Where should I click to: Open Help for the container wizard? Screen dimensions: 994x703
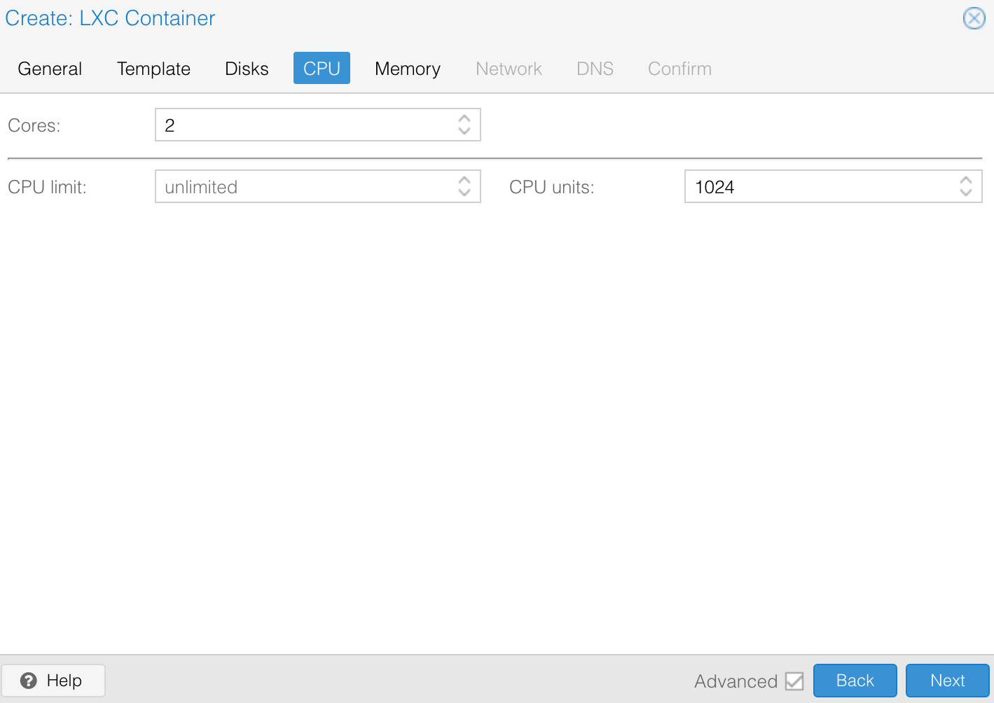(x=53, y=680)
